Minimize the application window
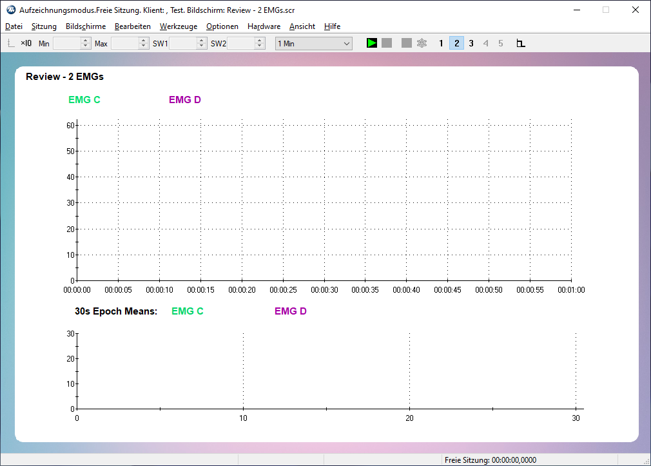651x466 pixels. 577,10
